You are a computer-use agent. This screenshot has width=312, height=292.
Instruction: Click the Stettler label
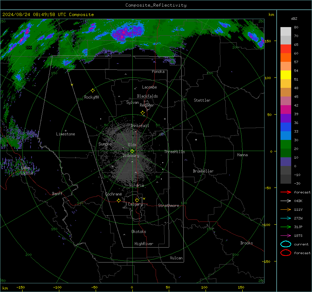coord(202,100)
